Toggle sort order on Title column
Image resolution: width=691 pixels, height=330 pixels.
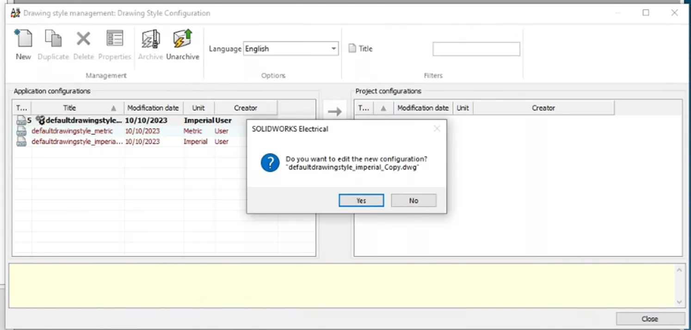pos(113,108)
